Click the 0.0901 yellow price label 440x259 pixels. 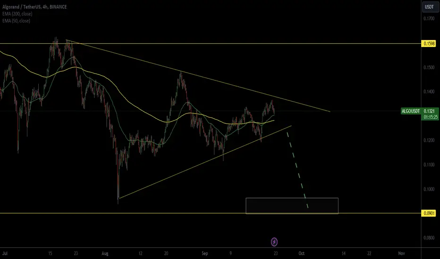429,213
